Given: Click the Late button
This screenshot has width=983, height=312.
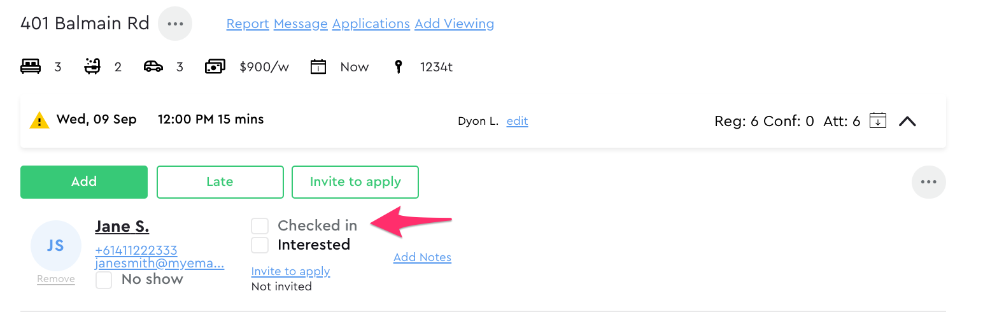Looking at the screenshot, I should (x=220, y=182).
